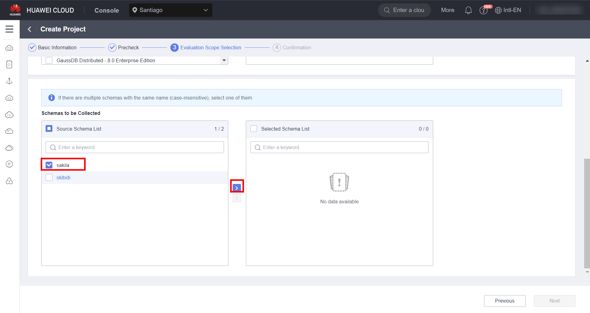
Task: Uncheck the sakila schema checkbox
Action: (49, 165)
